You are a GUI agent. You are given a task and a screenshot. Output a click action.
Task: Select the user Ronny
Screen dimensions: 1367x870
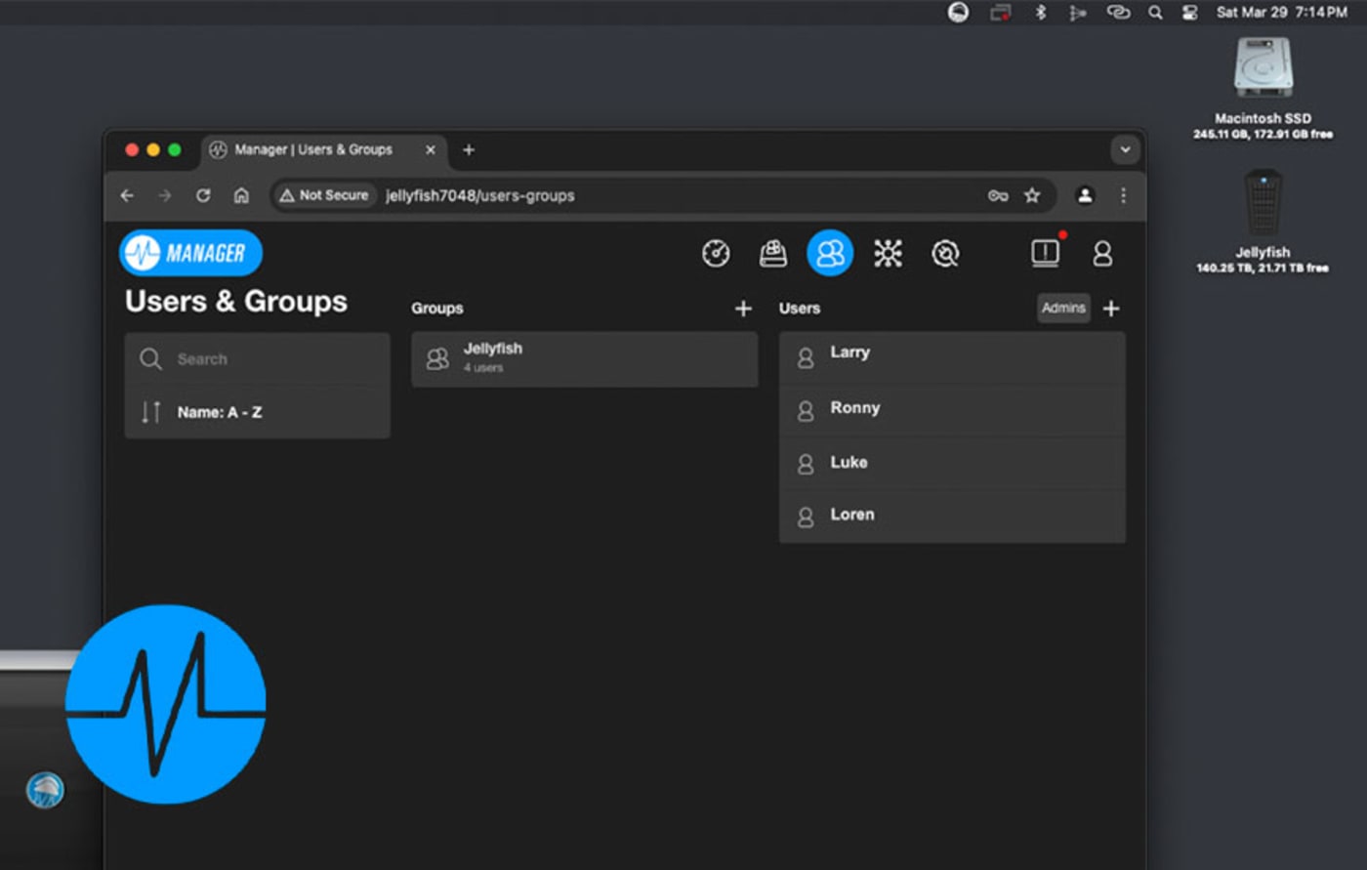(x=952, y=408)
